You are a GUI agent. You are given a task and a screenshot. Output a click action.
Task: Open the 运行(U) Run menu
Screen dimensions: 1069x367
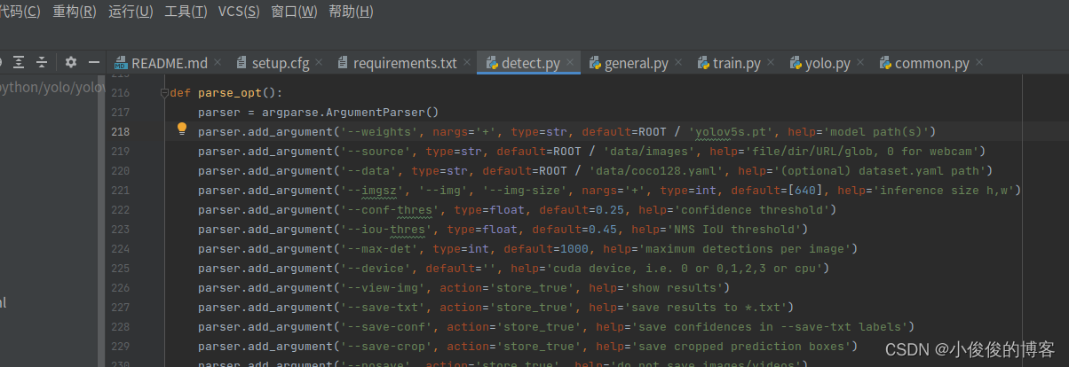pos(131,12)
